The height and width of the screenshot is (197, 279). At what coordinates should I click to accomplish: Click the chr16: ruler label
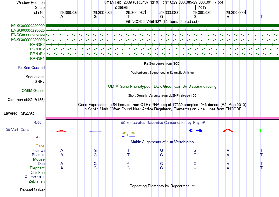pos(39,12)
